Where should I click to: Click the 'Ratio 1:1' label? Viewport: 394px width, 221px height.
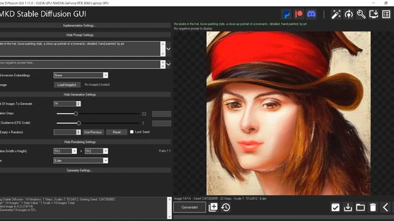(165, 151)
